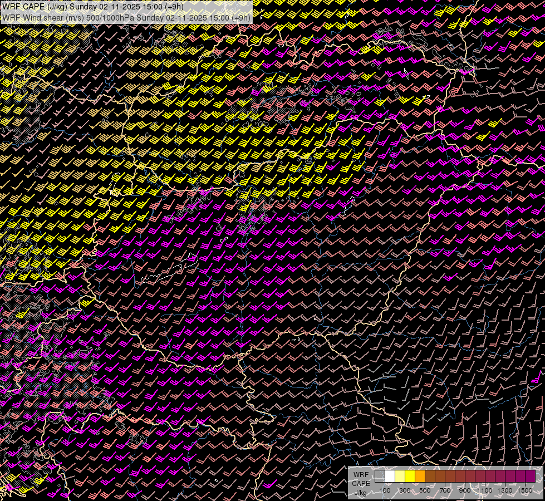Viewport: 545px width, 501px height.
Task: Select the last purple swatch in the legend
Action: (x=530, y=477)
